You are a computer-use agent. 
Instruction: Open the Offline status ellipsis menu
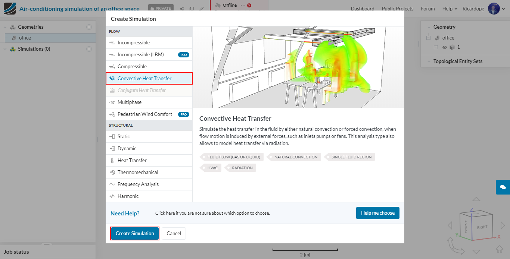coord(243,5)
